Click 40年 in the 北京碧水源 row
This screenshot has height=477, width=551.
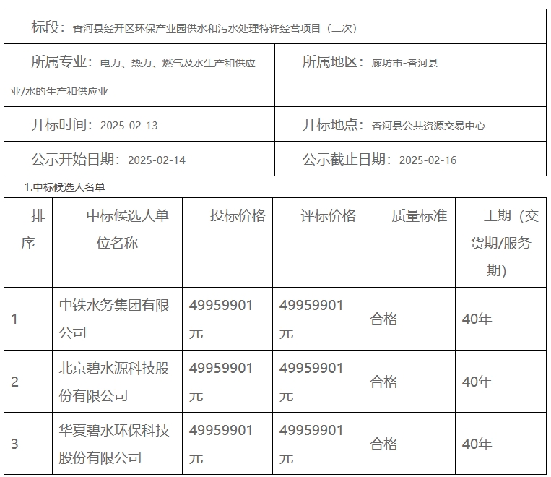click(477, 382)
